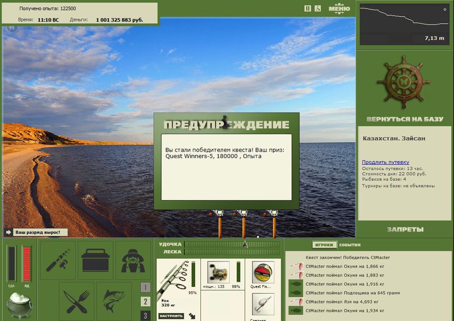This screenshot has width=454, height=321.
Task: Click Квест закончен! Победитель CtMacter entry
Action: coord(348,257)
